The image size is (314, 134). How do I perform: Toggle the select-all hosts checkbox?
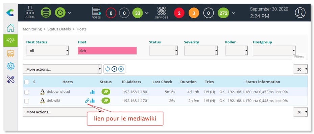(27, 82)
